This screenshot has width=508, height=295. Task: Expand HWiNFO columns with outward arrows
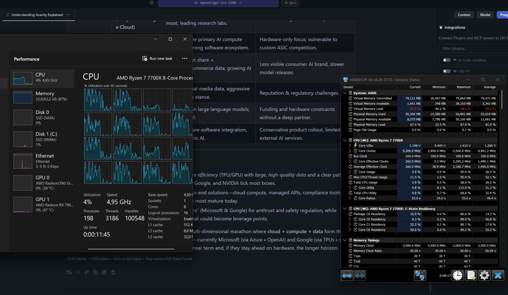pos(347,276)
